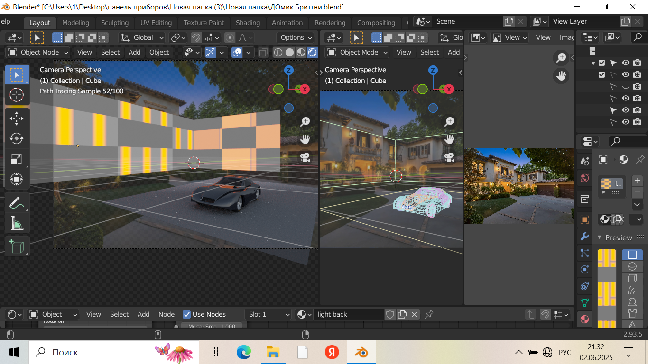Click the house reference image thumbnail
This screenshot has height=364, width=648.
(x=519, y=186)
